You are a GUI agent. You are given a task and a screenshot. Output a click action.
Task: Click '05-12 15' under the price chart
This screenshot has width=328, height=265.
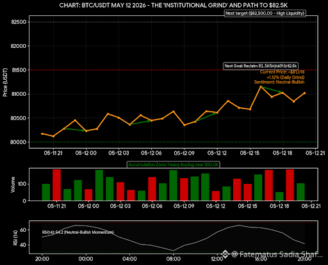coord(250,153)
